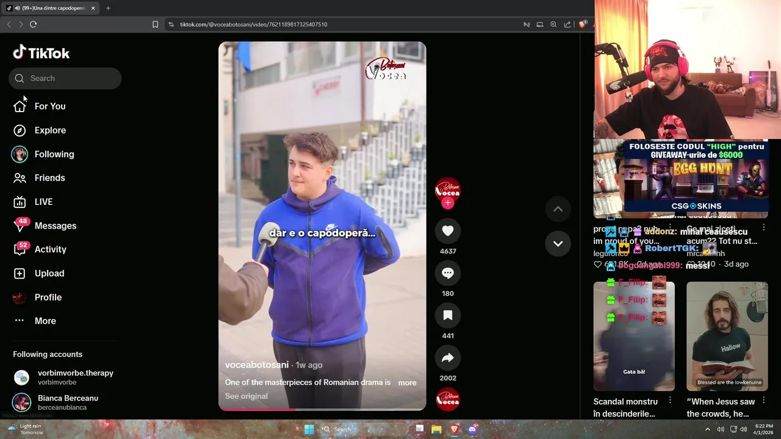The width and height of the screenshot is (781, 439).
Task: Mute tab via audio icon
Action: coord(17,8)
